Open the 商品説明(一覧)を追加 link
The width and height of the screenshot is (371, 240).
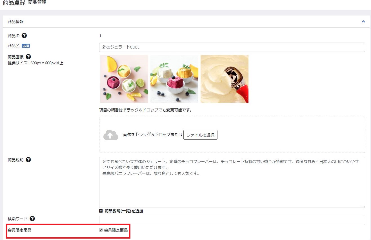pyautogui.click(x=124, y=211)
